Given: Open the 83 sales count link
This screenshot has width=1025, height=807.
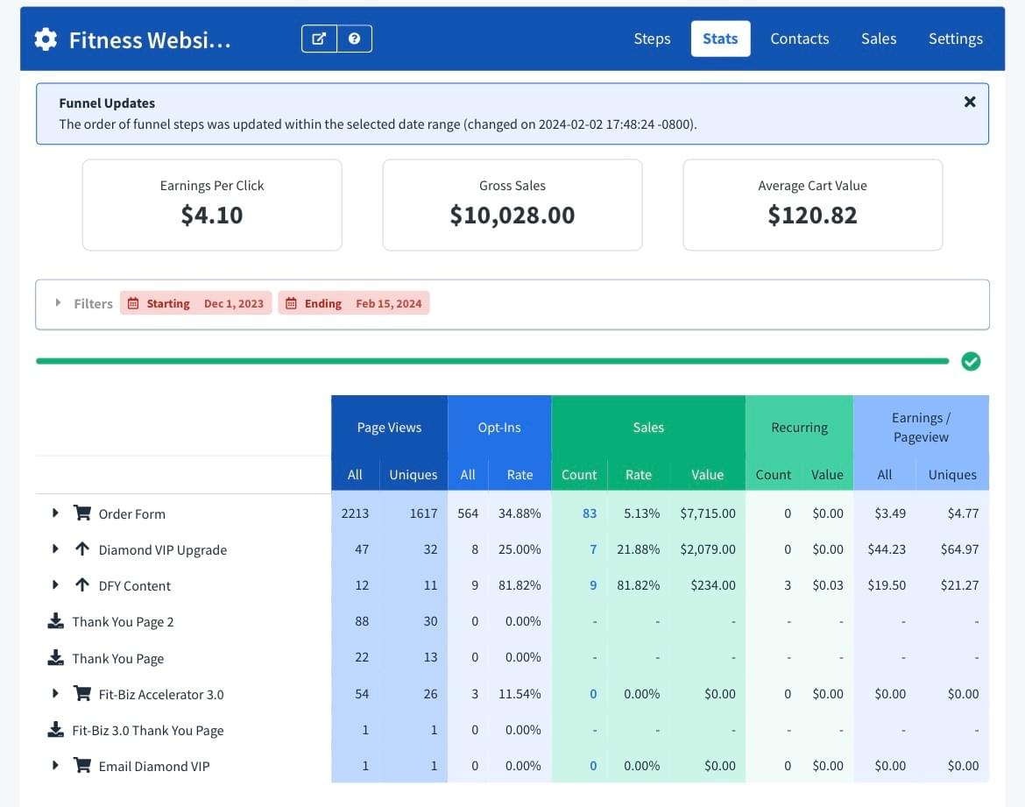Looking at the screenshot, I should click(x=590, y=513).
